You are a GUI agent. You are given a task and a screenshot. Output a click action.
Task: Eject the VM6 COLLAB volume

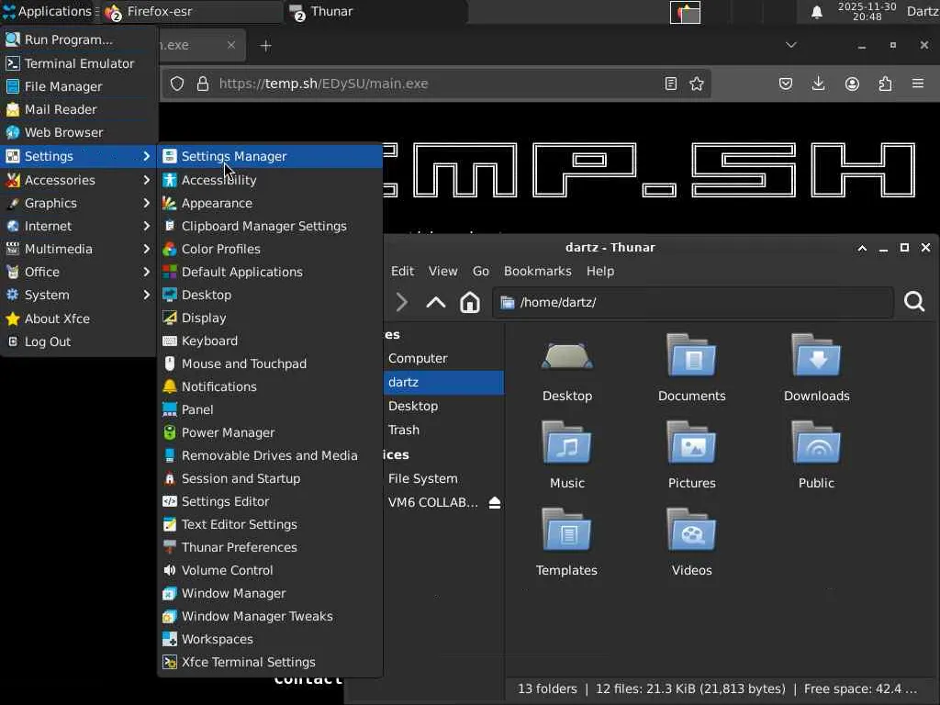click(495, 503)
